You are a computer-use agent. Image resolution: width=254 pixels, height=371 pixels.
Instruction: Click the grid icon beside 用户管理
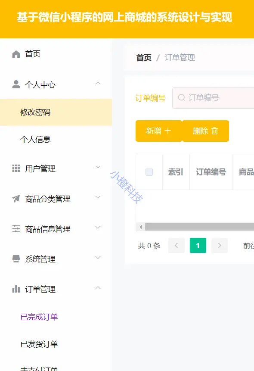pos(16,168)
